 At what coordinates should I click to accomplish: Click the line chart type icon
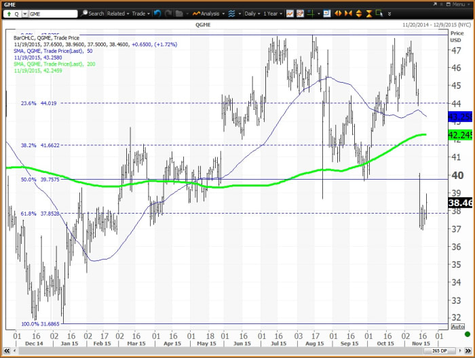pos(290,14)
